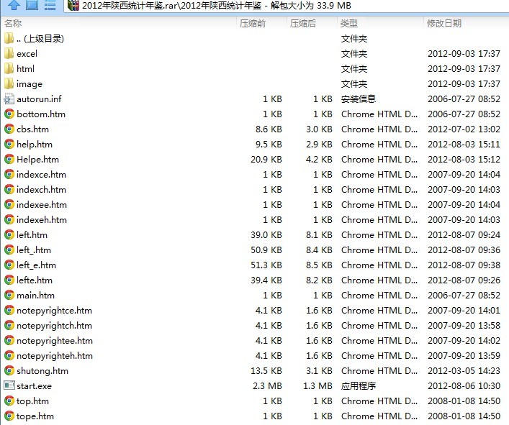Viewport: 509px width, 425px height.
Task: Click the Chrome icon for left_e.htm
Action: click(9, 265)
